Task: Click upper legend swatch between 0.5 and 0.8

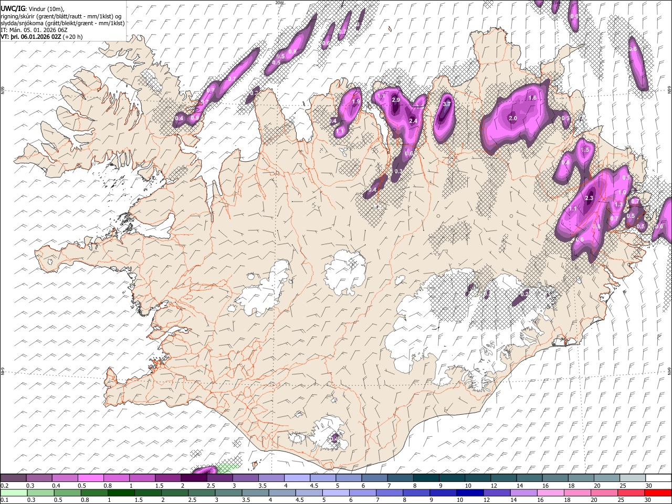Action: [x=90, y=478]
